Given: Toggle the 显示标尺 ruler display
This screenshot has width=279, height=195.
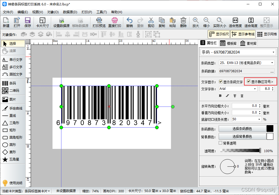Looking at the screenshot, I should 219,34.
